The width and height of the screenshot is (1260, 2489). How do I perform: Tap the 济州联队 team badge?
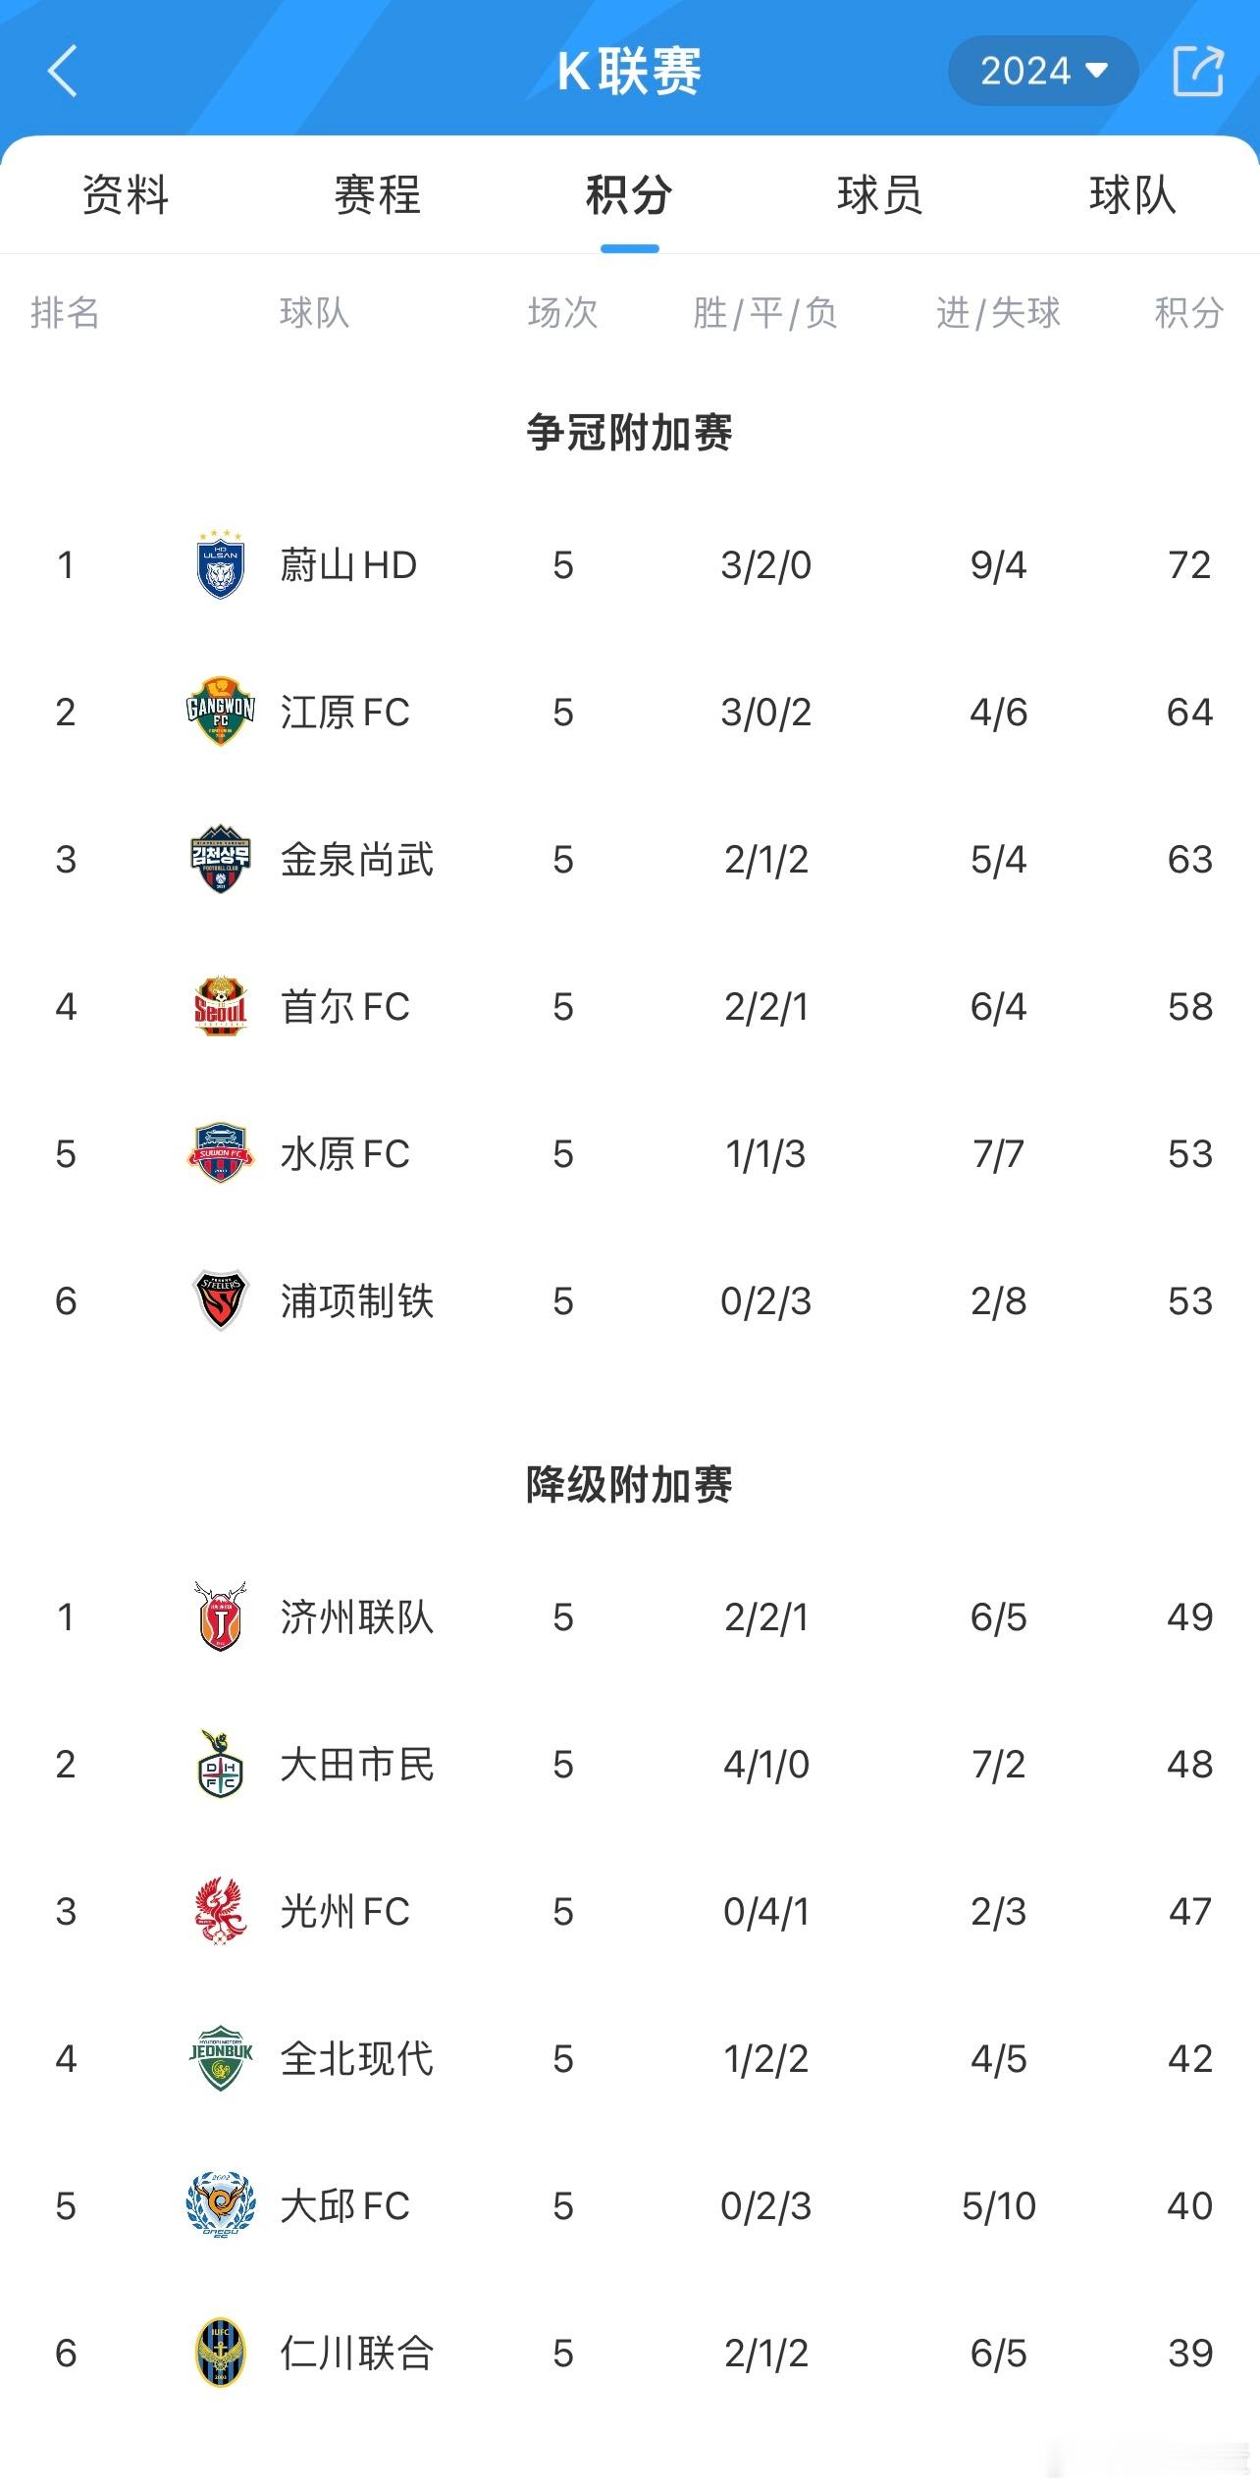click(x=221, y=1616)
